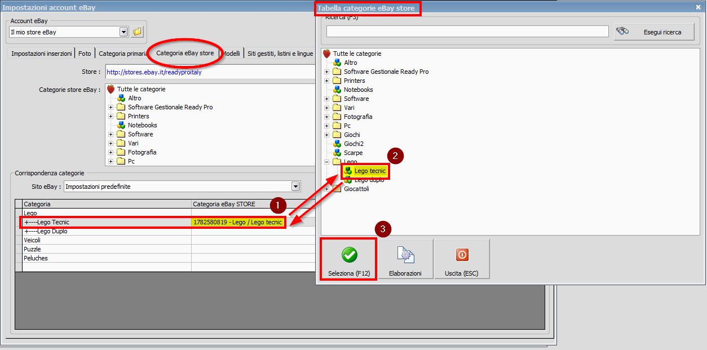
Task: Click the Categoria column header
Action: tap(107, 204)
